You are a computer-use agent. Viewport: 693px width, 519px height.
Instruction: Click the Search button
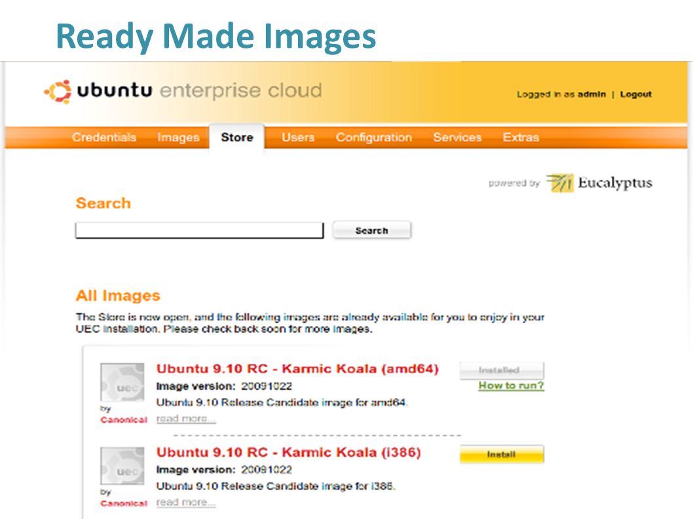coord(371,230)
